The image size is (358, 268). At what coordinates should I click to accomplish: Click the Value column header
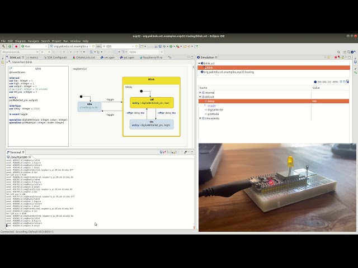(330, 88)
